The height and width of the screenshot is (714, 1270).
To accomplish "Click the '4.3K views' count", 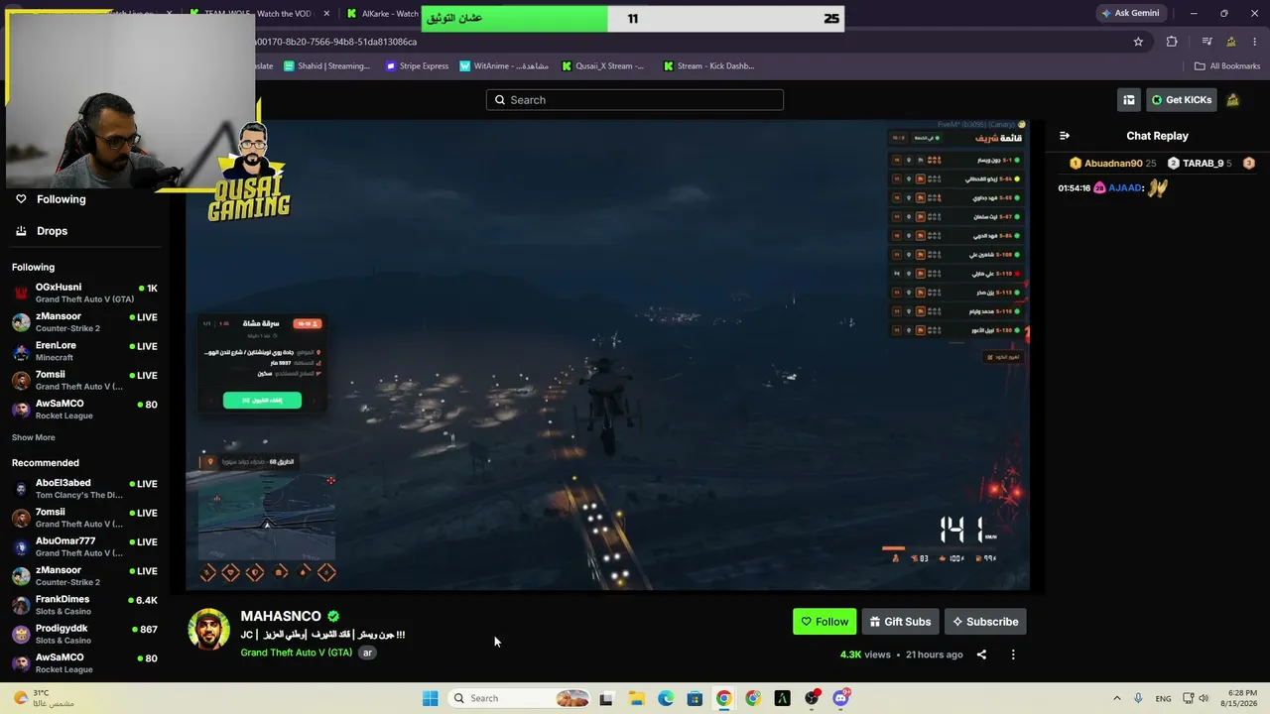I will [865, 654].
